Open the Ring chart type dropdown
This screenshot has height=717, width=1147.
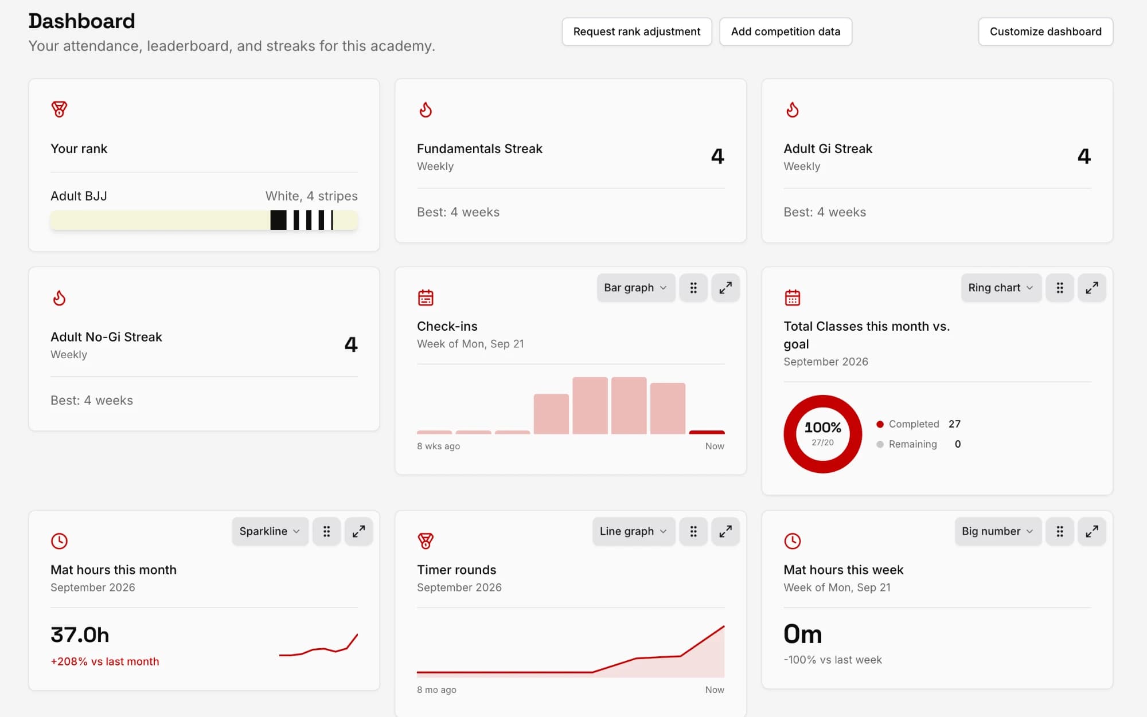(x=1001, y=288)
